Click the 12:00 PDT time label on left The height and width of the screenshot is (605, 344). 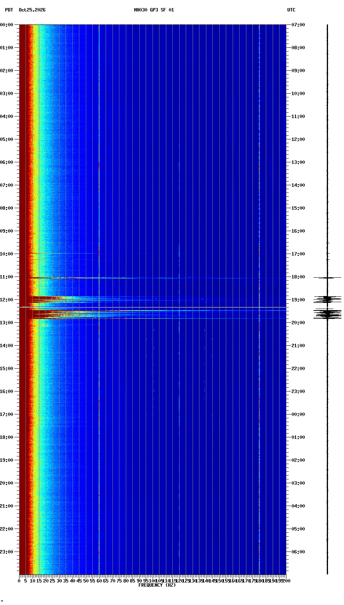[x=6, y=300]
